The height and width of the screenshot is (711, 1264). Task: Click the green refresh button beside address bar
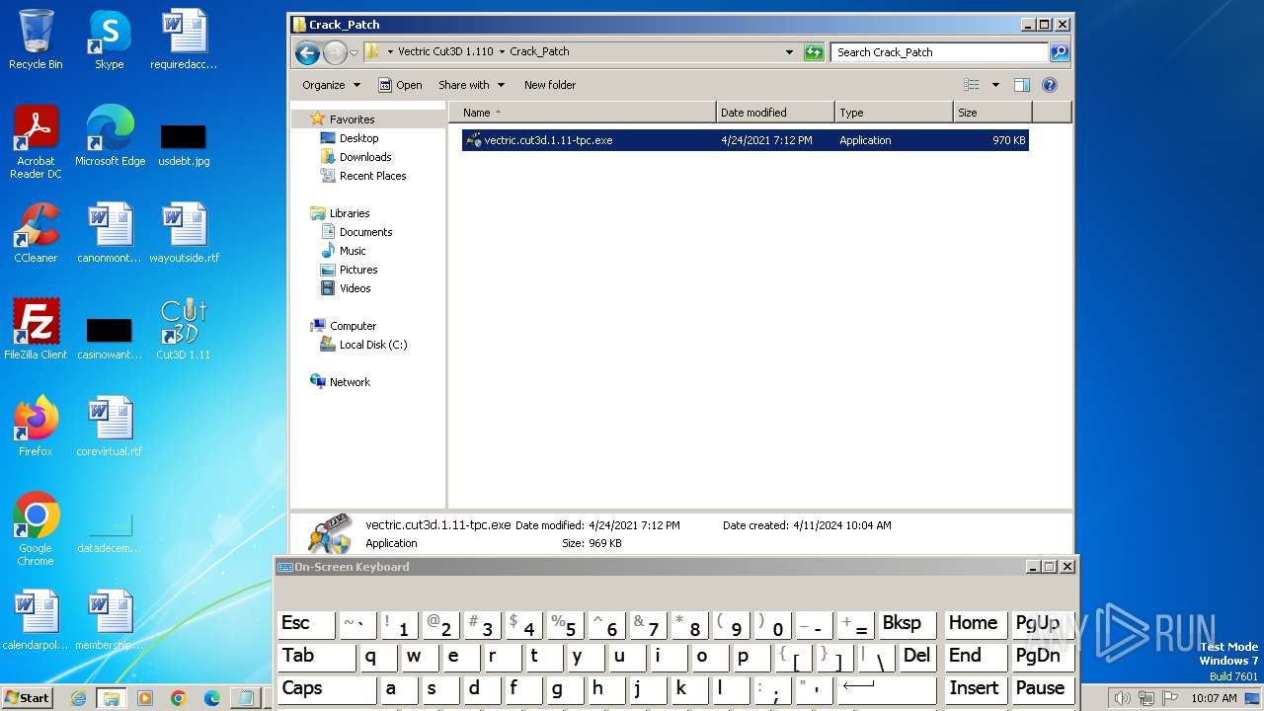(814, 52)
